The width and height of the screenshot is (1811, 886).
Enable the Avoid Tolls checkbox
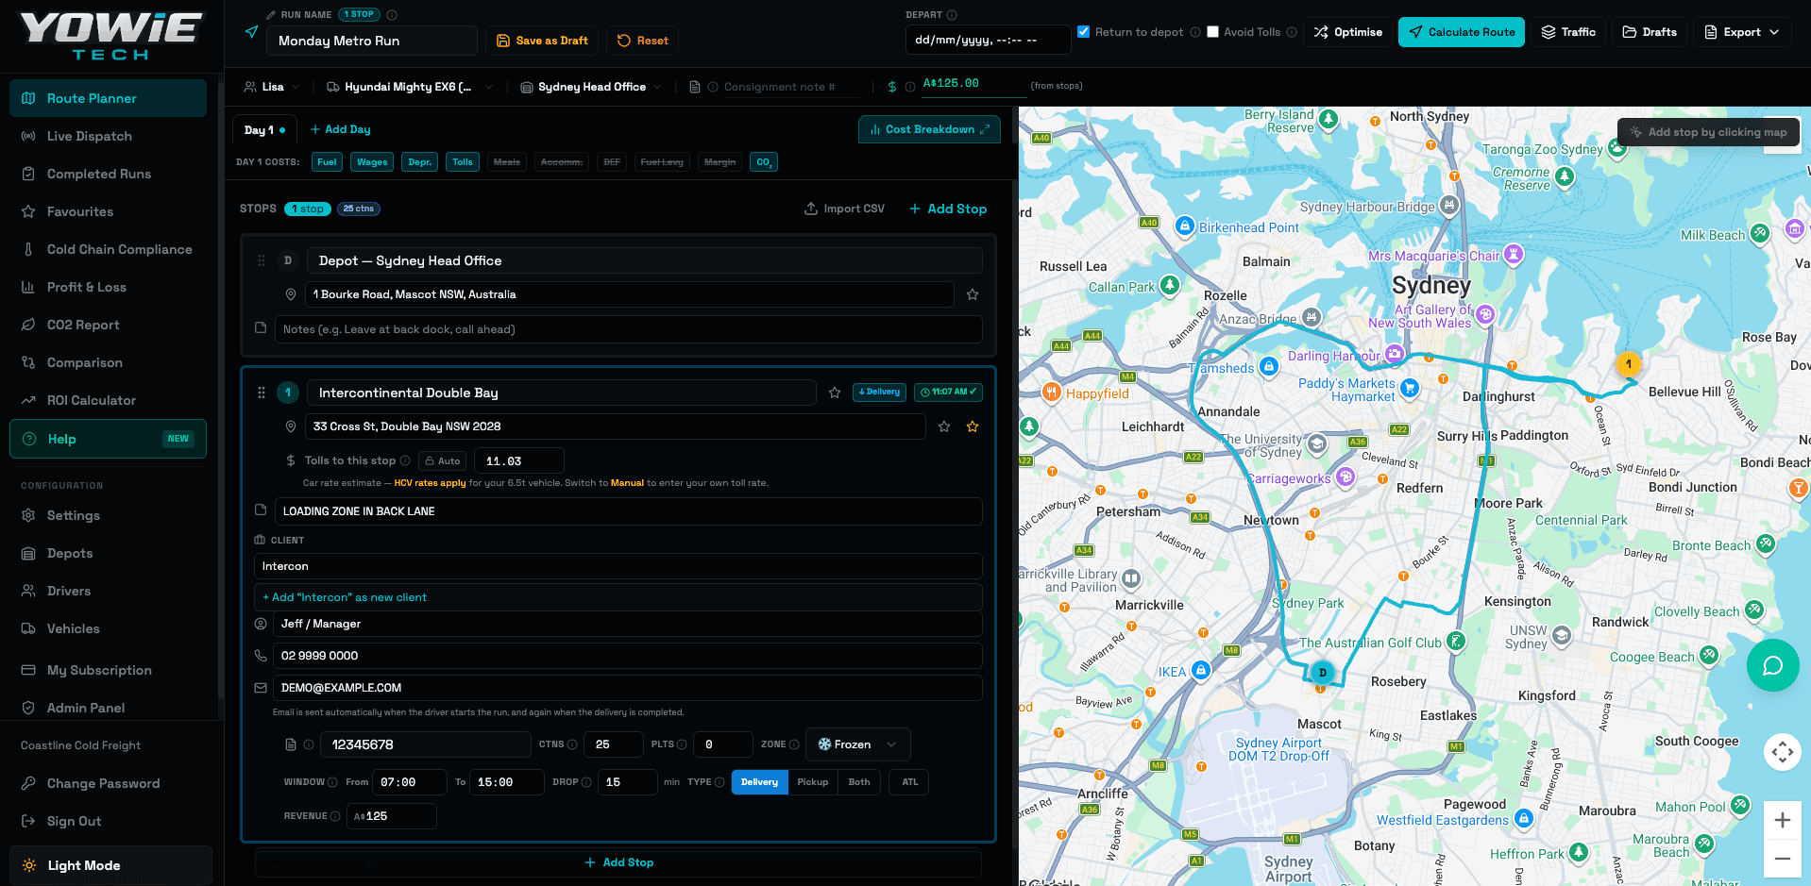pyautogui.click(x=1212, y=32)
